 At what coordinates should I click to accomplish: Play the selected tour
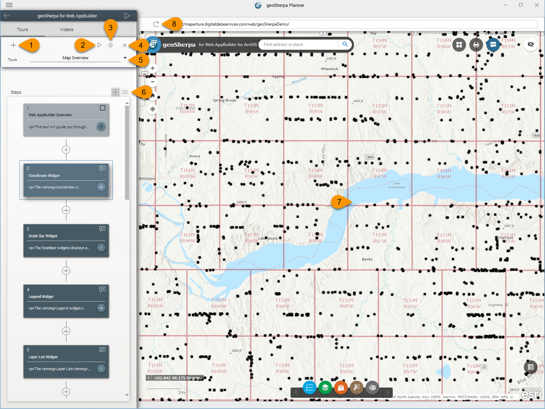(x=99, y=45)
